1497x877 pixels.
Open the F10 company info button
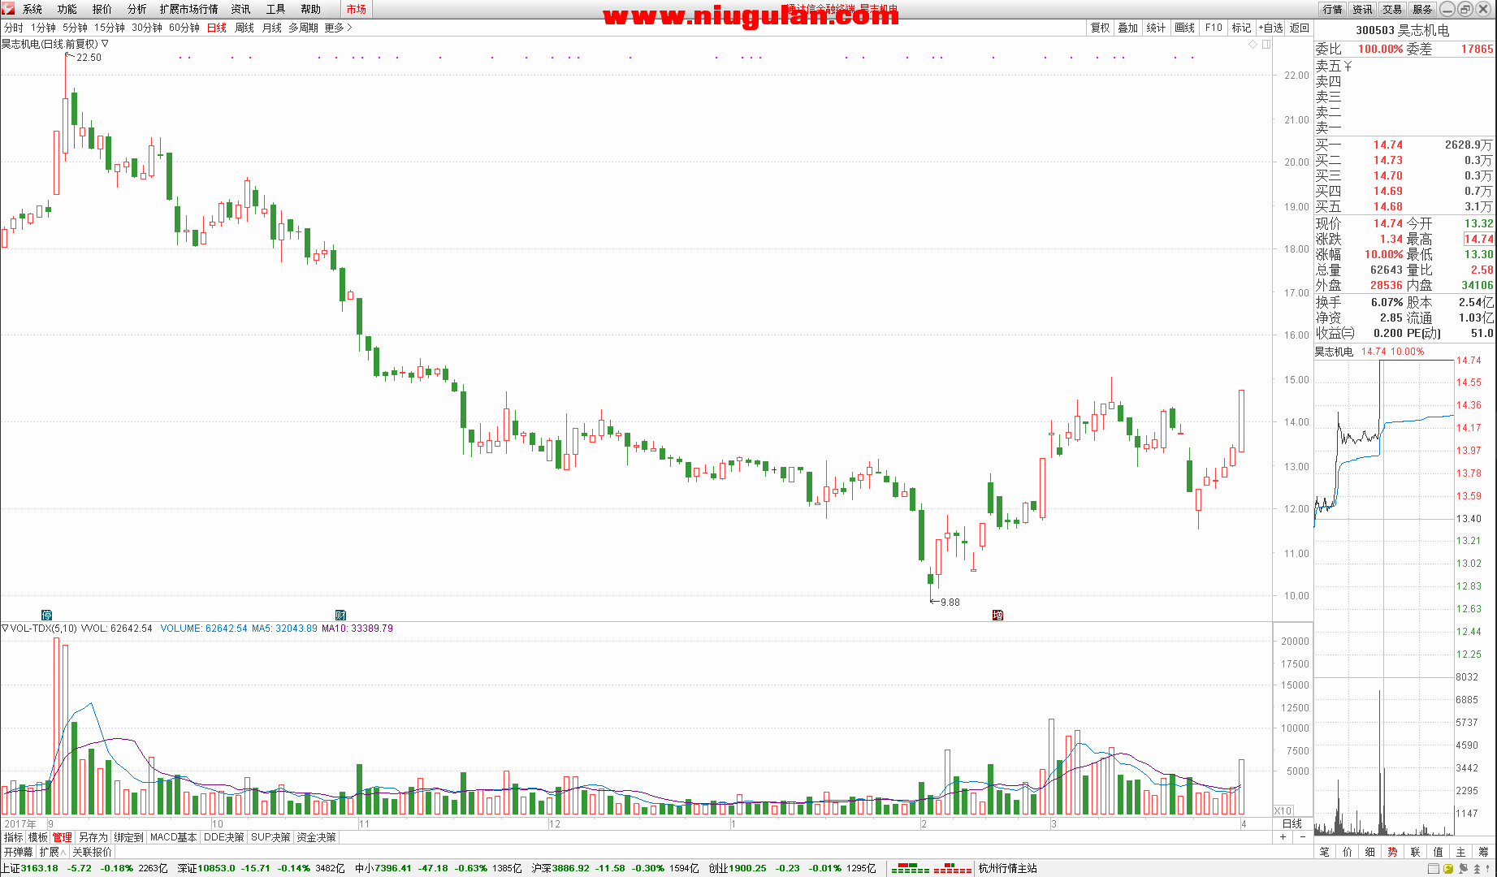pos(1214,28)
